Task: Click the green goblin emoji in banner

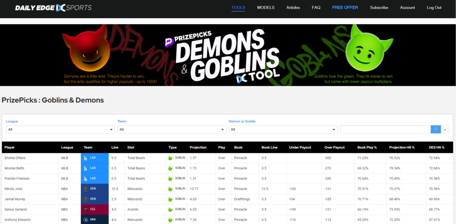Action: pyautogui.click(x=369, y=47)
